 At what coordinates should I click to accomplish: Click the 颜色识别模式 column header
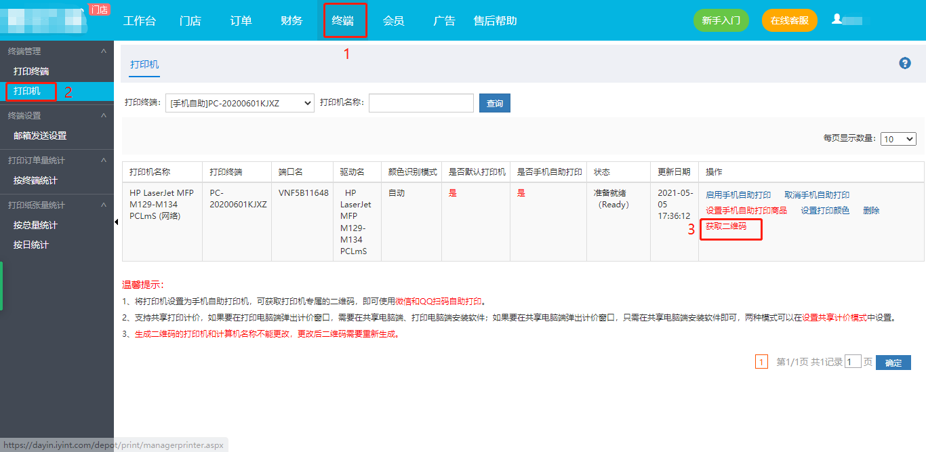point(412,172)
